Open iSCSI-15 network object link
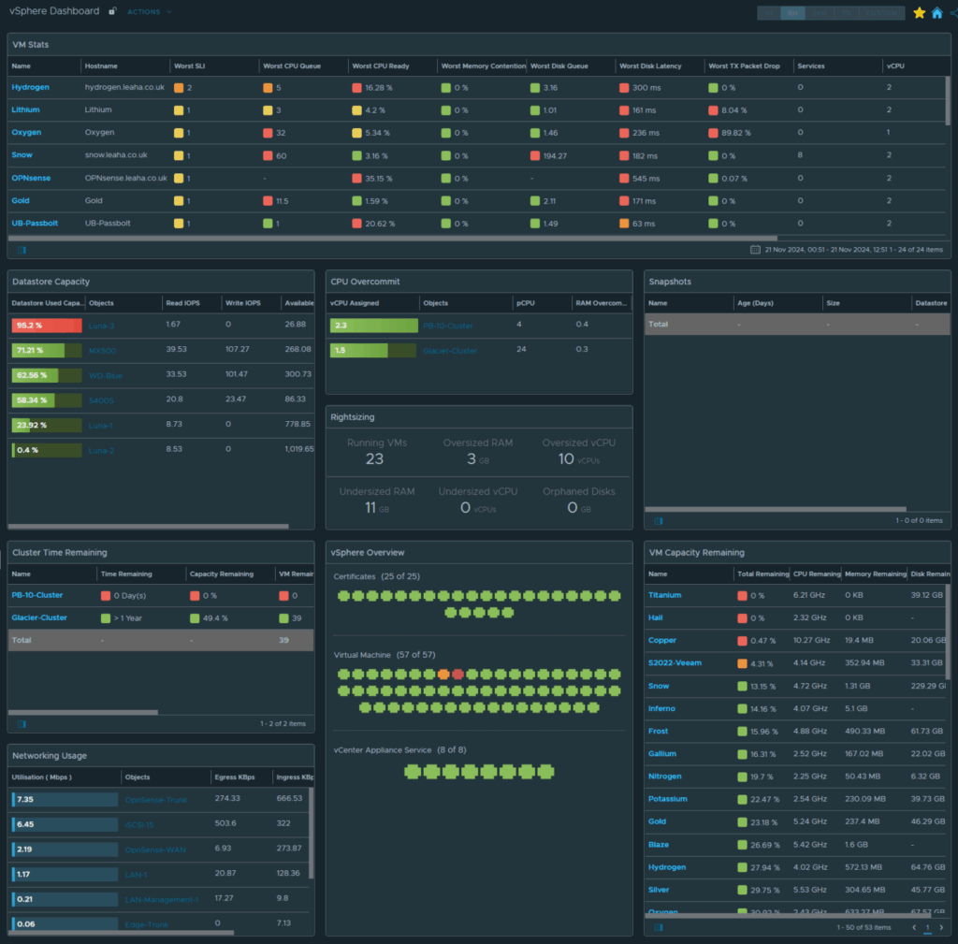The height and width of the screenshot is (944, 958). coord(139,825)
